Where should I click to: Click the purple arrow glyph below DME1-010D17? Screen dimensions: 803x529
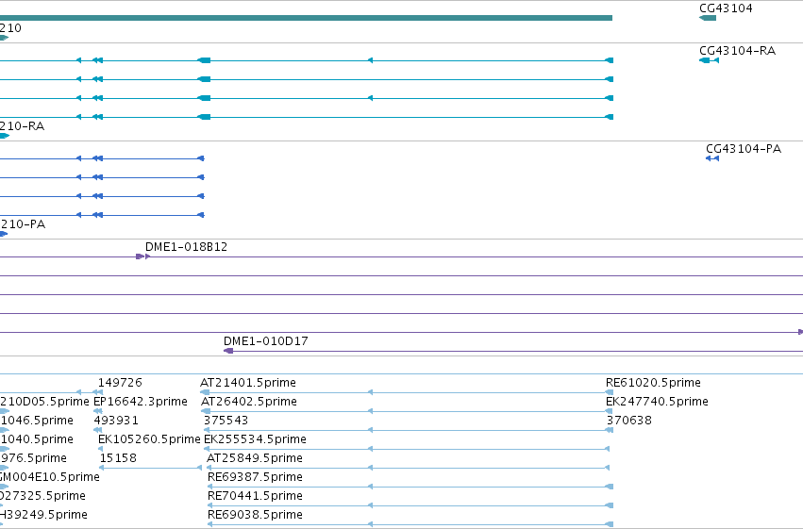pos(229,351)
